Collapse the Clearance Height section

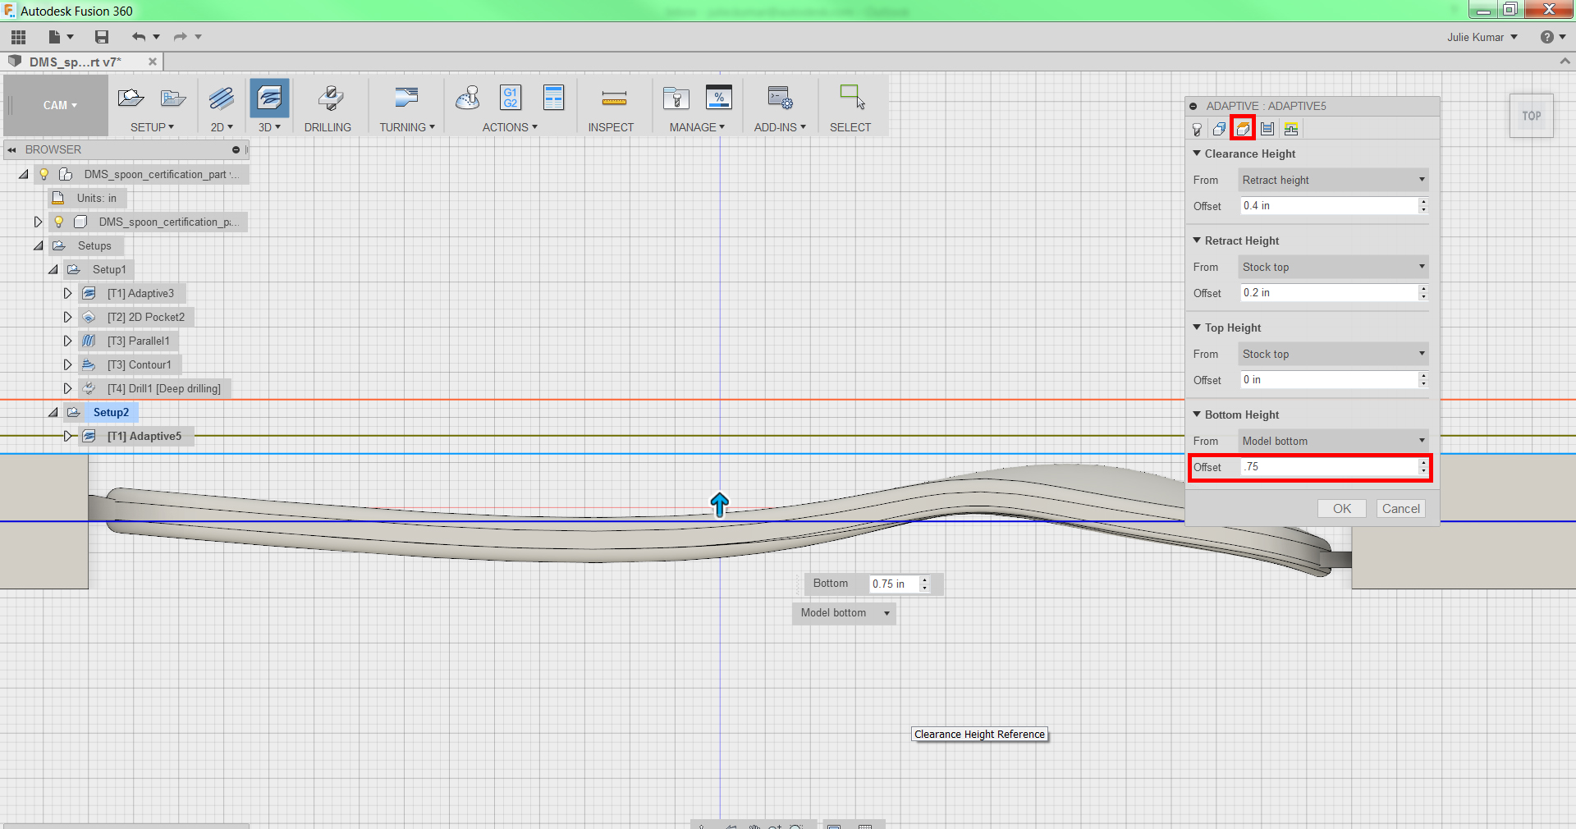pyautogui.click(x=1197, y=153)
